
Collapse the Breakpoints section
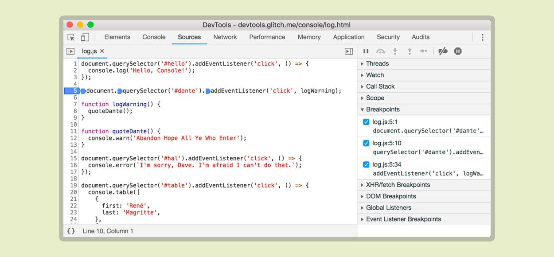382,109
